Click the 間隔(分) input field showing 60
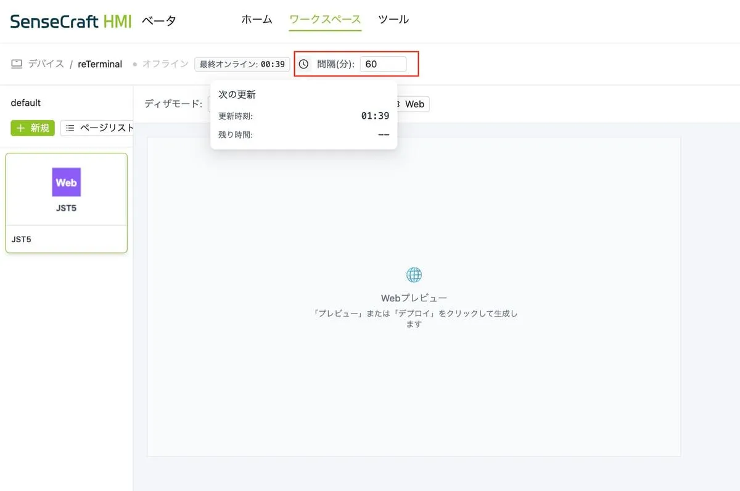 383,64
